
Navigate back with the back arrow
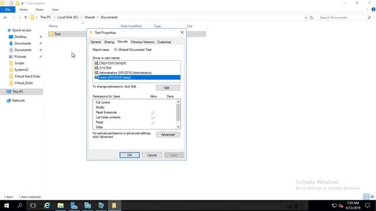[5, 18]
